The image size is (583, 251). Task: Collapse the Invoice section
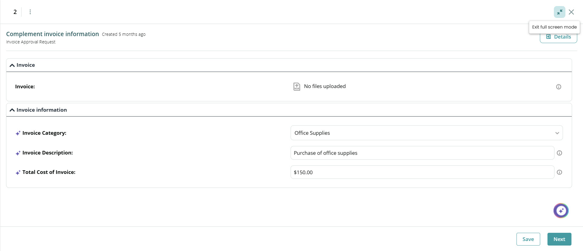pos(12,65)
